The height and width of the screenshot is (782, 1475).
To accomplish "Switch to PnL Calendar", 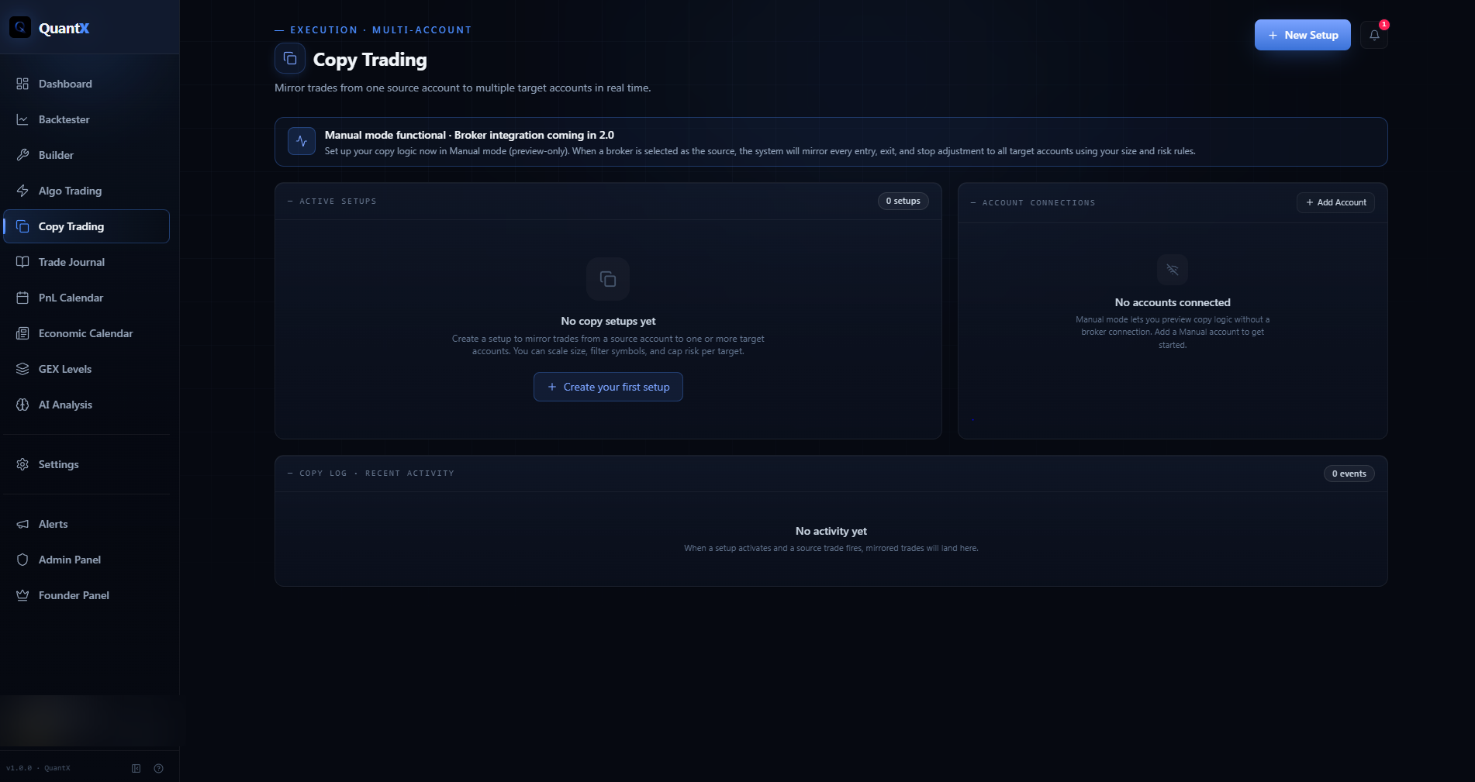I will (x=86, y=298).
